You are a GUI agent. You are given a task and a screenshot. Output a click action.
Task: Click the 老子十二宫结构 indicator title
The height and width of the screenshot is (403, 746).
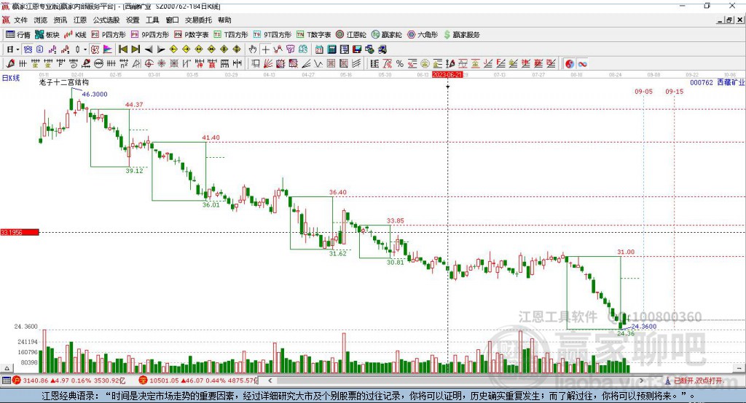[64, 82]
